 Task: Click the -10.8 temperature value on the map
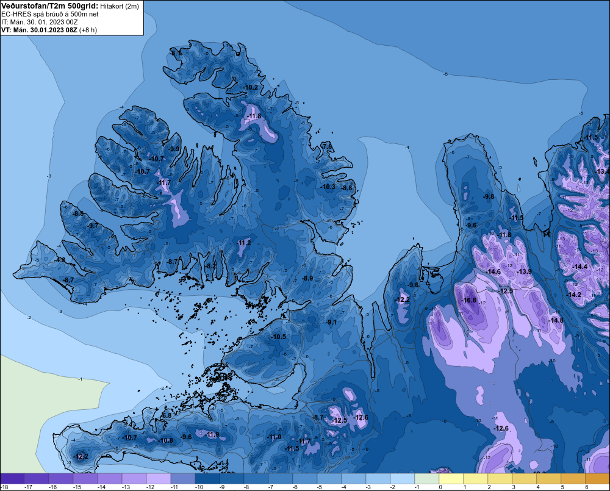click(x=166, y=440)
